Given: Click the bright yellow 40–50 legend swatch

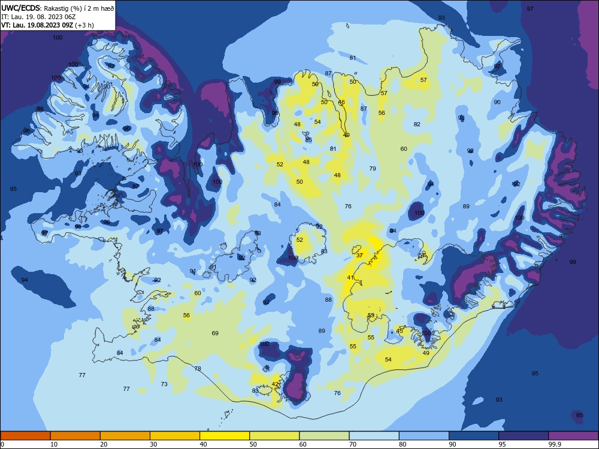Looking at the screenshot, I should tap(225, 436).
